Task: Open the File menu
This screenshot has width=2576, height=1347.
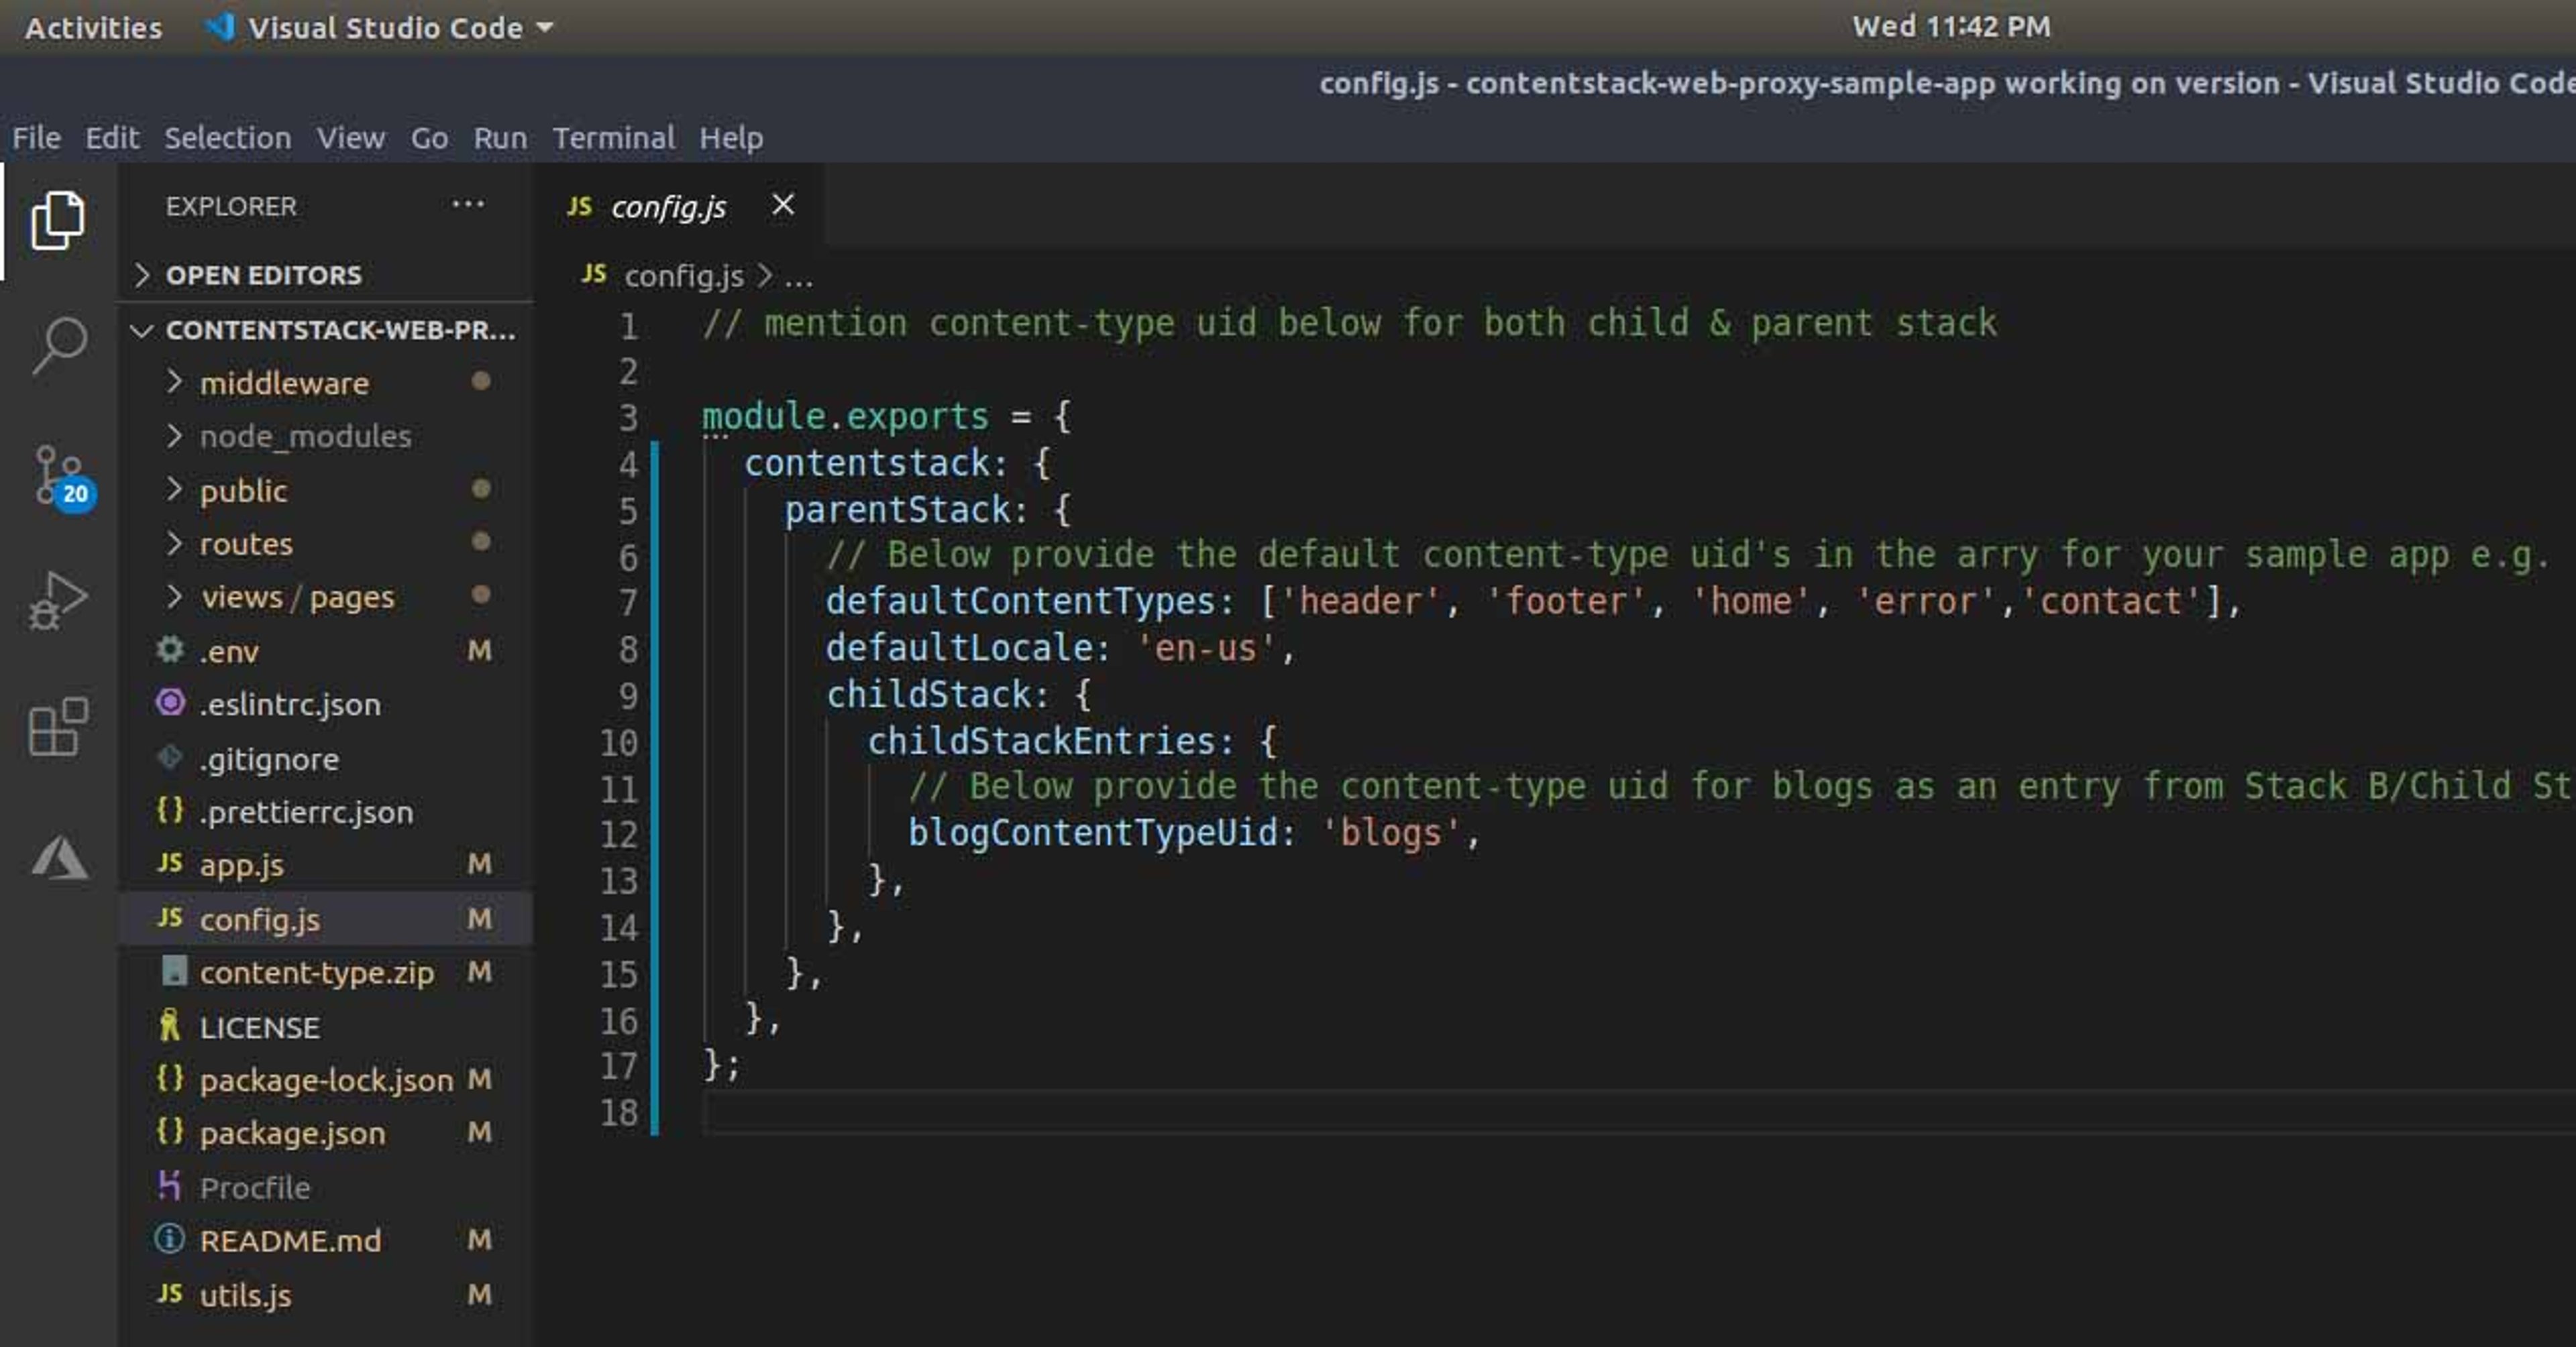Action: point(36,138)
